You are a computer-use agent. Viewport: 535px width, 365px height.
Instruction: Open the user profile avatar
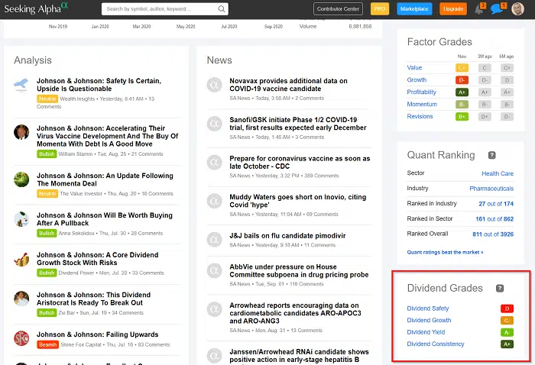coord(517,9)
